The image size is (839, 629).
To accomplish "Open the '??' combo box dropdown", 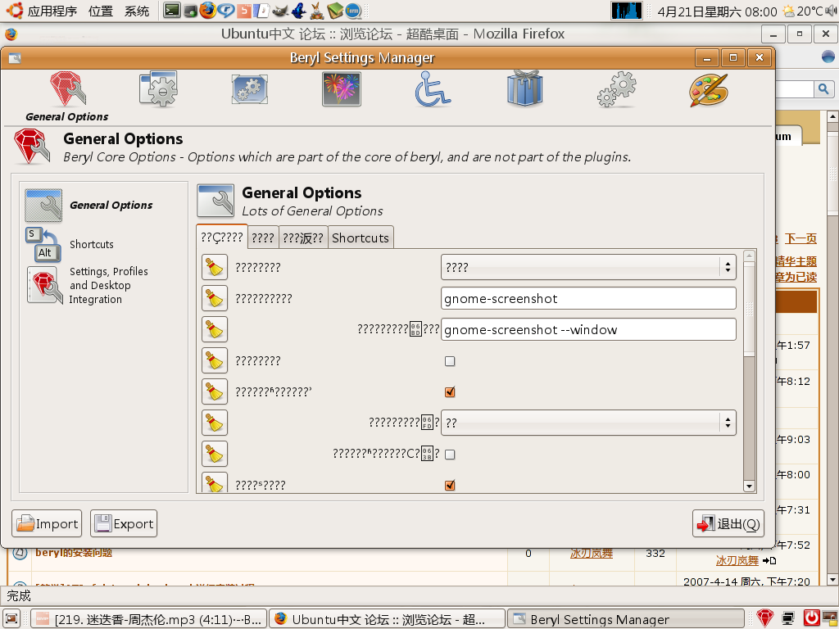I will pos(588,423).
